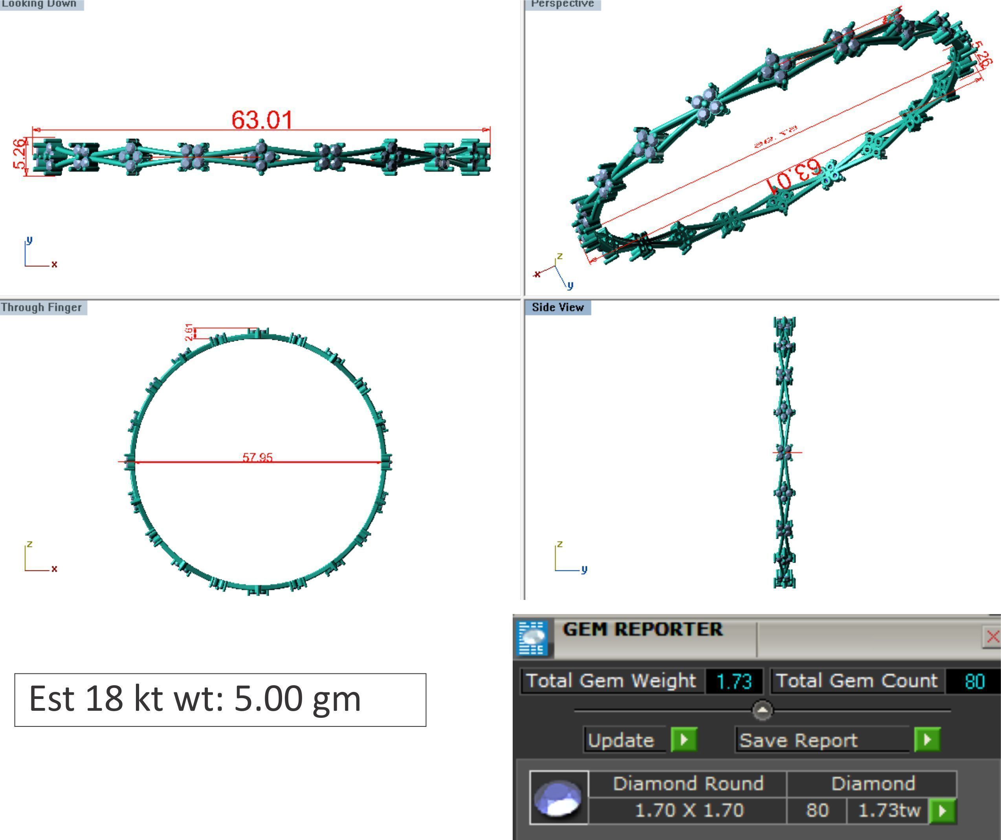Click the Est 18 kt wt text box

(220, 700)
